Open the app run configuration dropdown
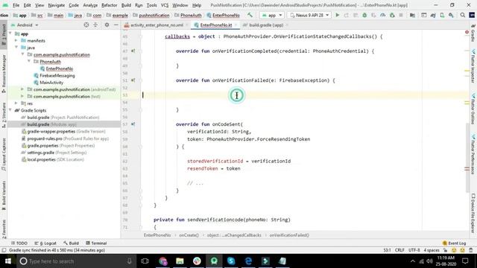This screenshot has height=268, width=477. 272,15
